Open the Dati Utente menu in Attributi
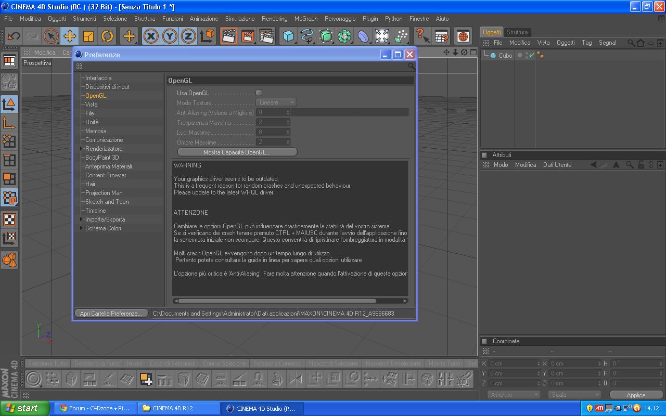The width and height of the screenshot is (666, 416). tap(557, 165)
